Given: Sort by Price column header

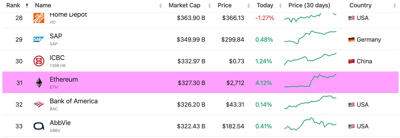Looking at the screenshot, I should (x=224, y=5).
